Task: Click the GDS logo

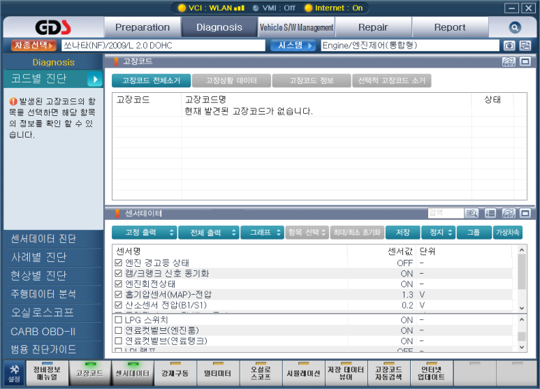Action: pyautogui.click(x=53, y=27)
